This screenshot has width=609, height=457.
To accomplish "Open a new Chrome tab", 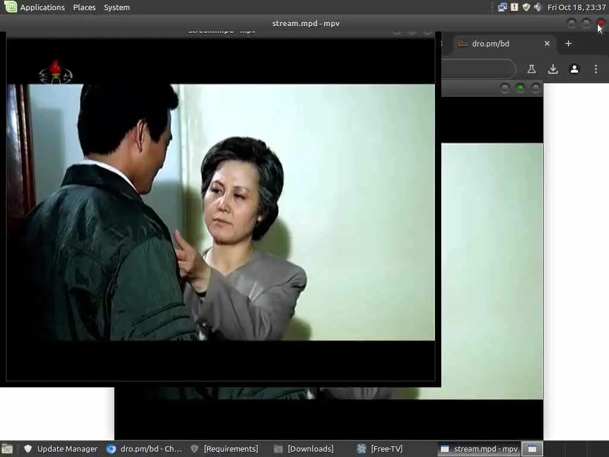I will 568,43.
